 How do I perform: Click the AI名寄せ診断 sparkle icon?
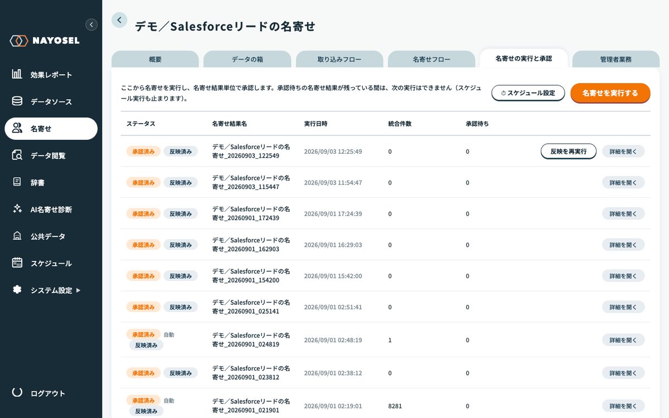coord(17,209)
